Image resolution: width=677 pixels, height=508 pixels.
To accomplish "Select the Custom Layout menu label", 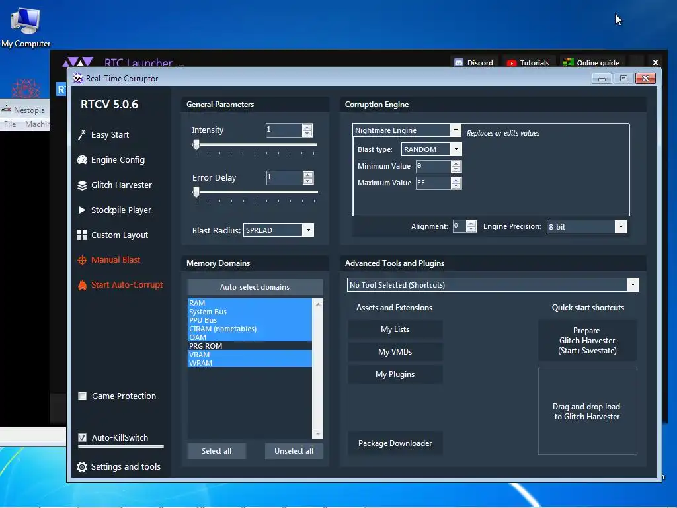I will coord(120,235).
